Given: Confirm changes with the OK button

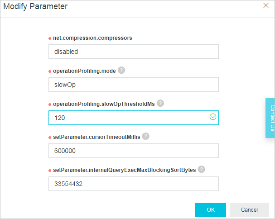Looking at the screenshot, I should click(x=211, y=209).
